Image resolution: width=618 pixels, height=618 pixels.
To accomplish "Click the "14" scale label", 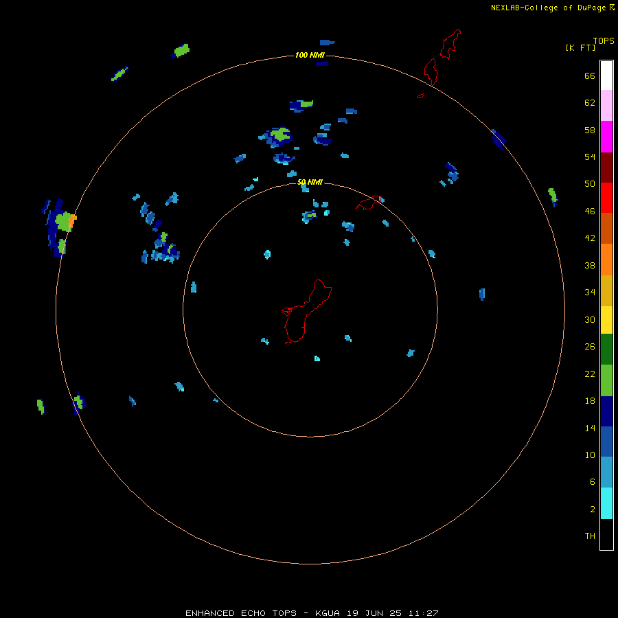I will [590, 428].
